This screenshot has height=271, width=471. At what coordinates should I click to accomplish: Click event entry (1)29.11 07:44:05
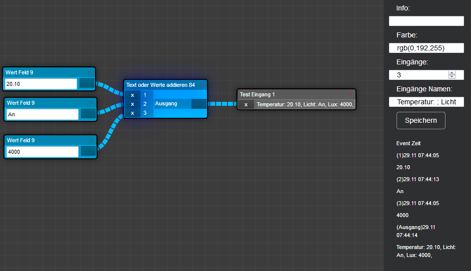pos(417,155)
